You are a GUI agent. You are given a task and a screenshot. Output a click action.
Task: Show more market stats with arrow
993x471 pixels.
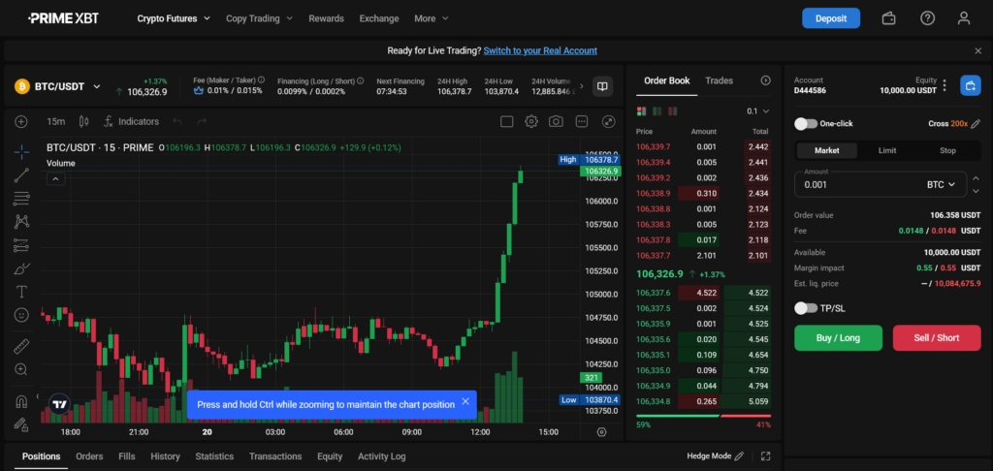[582, 86]
